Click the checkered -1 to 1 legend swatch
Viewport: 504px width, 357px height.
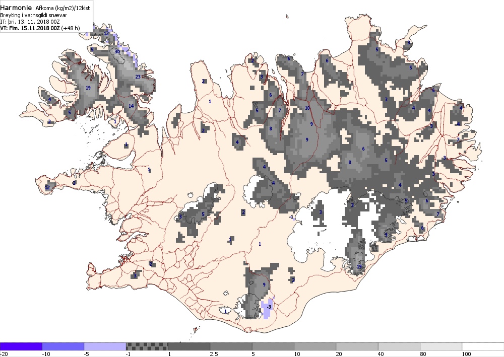pos(147,346)
